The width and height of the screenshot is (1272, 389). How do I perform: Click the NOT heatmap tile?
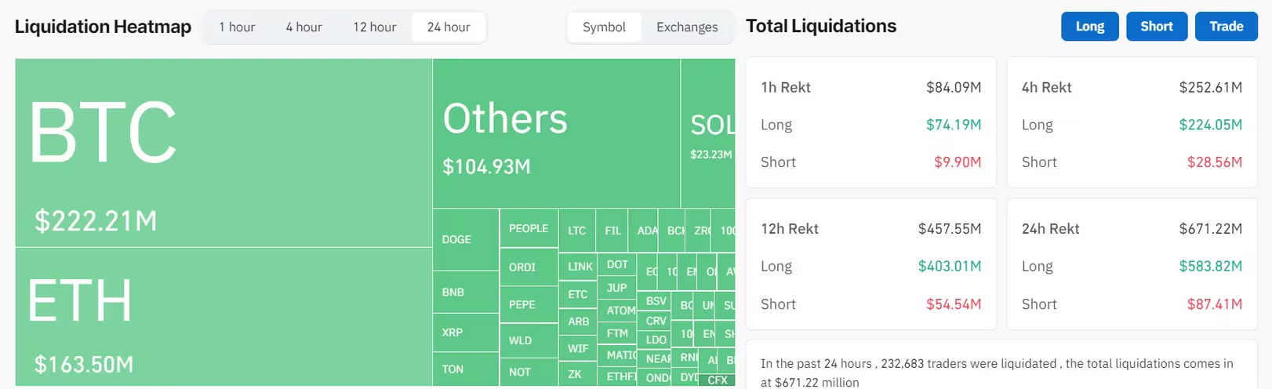[x=529, y=373]
